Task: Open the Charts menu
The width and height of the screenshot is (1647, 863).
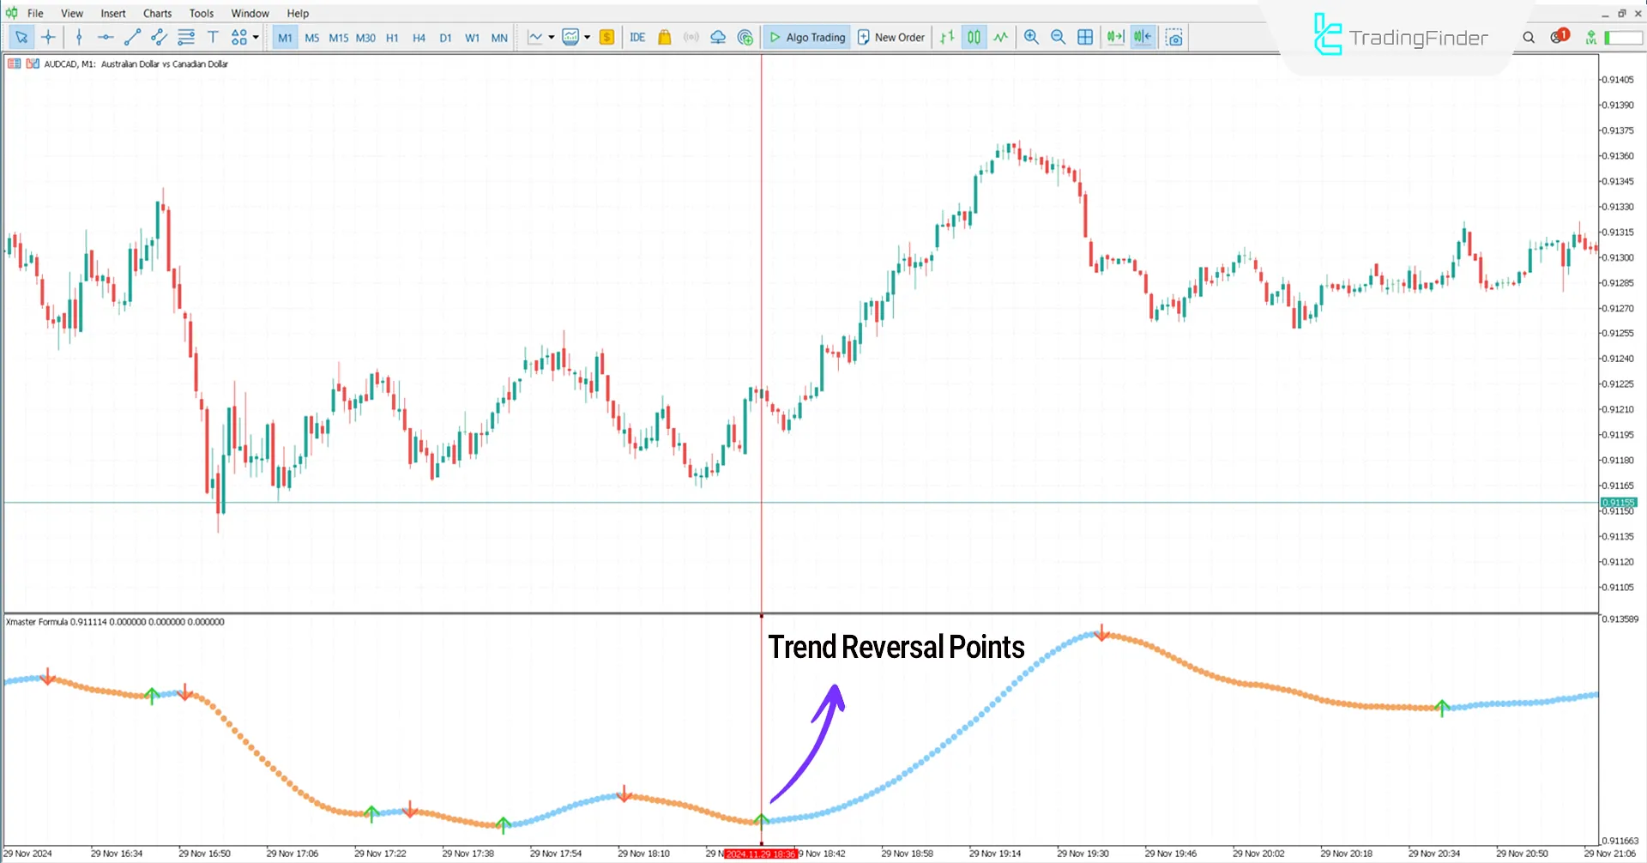Action: (x=157, y=13)
